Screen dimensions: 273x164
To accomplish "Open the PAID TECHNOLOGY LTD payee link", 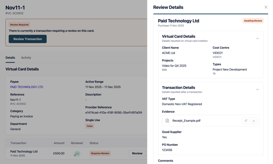I will [x=26, y=87].
